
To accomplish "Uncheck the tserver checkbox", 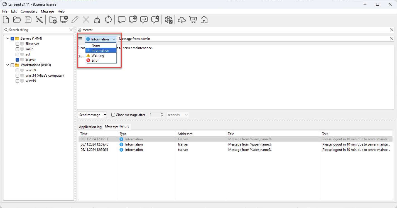I will (x=18, y=60).
